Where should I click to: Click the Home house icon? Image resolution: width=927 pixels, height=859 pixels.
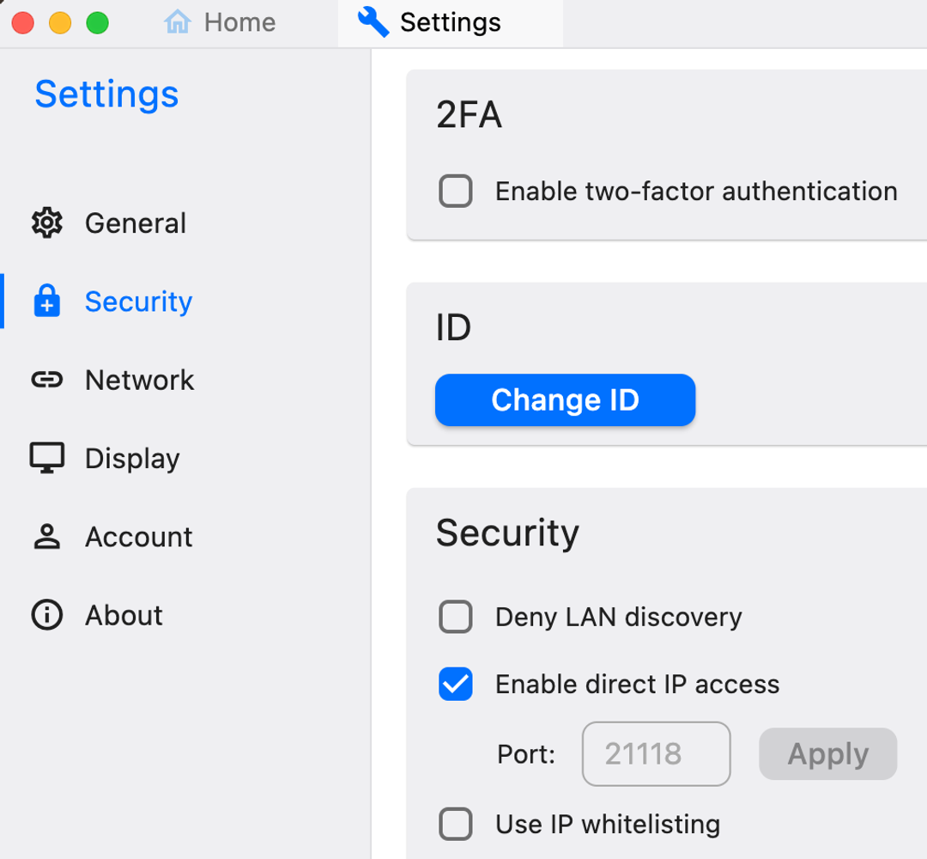point(178,22)
